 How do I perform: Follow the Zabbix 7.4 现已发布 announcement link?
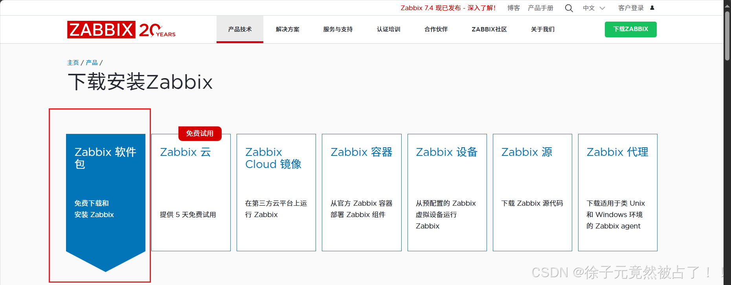(x=448, y=8)
